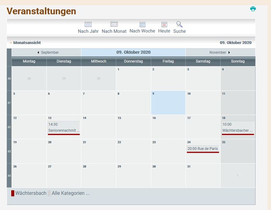Go to next month November

220,52
